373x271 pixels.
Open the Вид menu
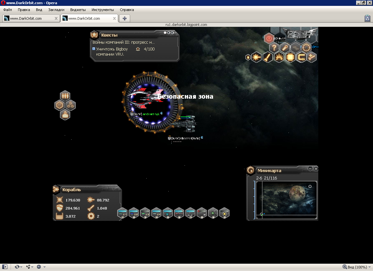[39, 10]
